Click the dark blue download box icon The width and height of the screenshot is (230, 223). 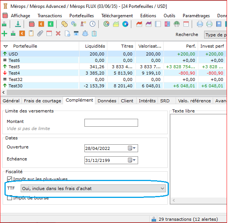point(76,34)
